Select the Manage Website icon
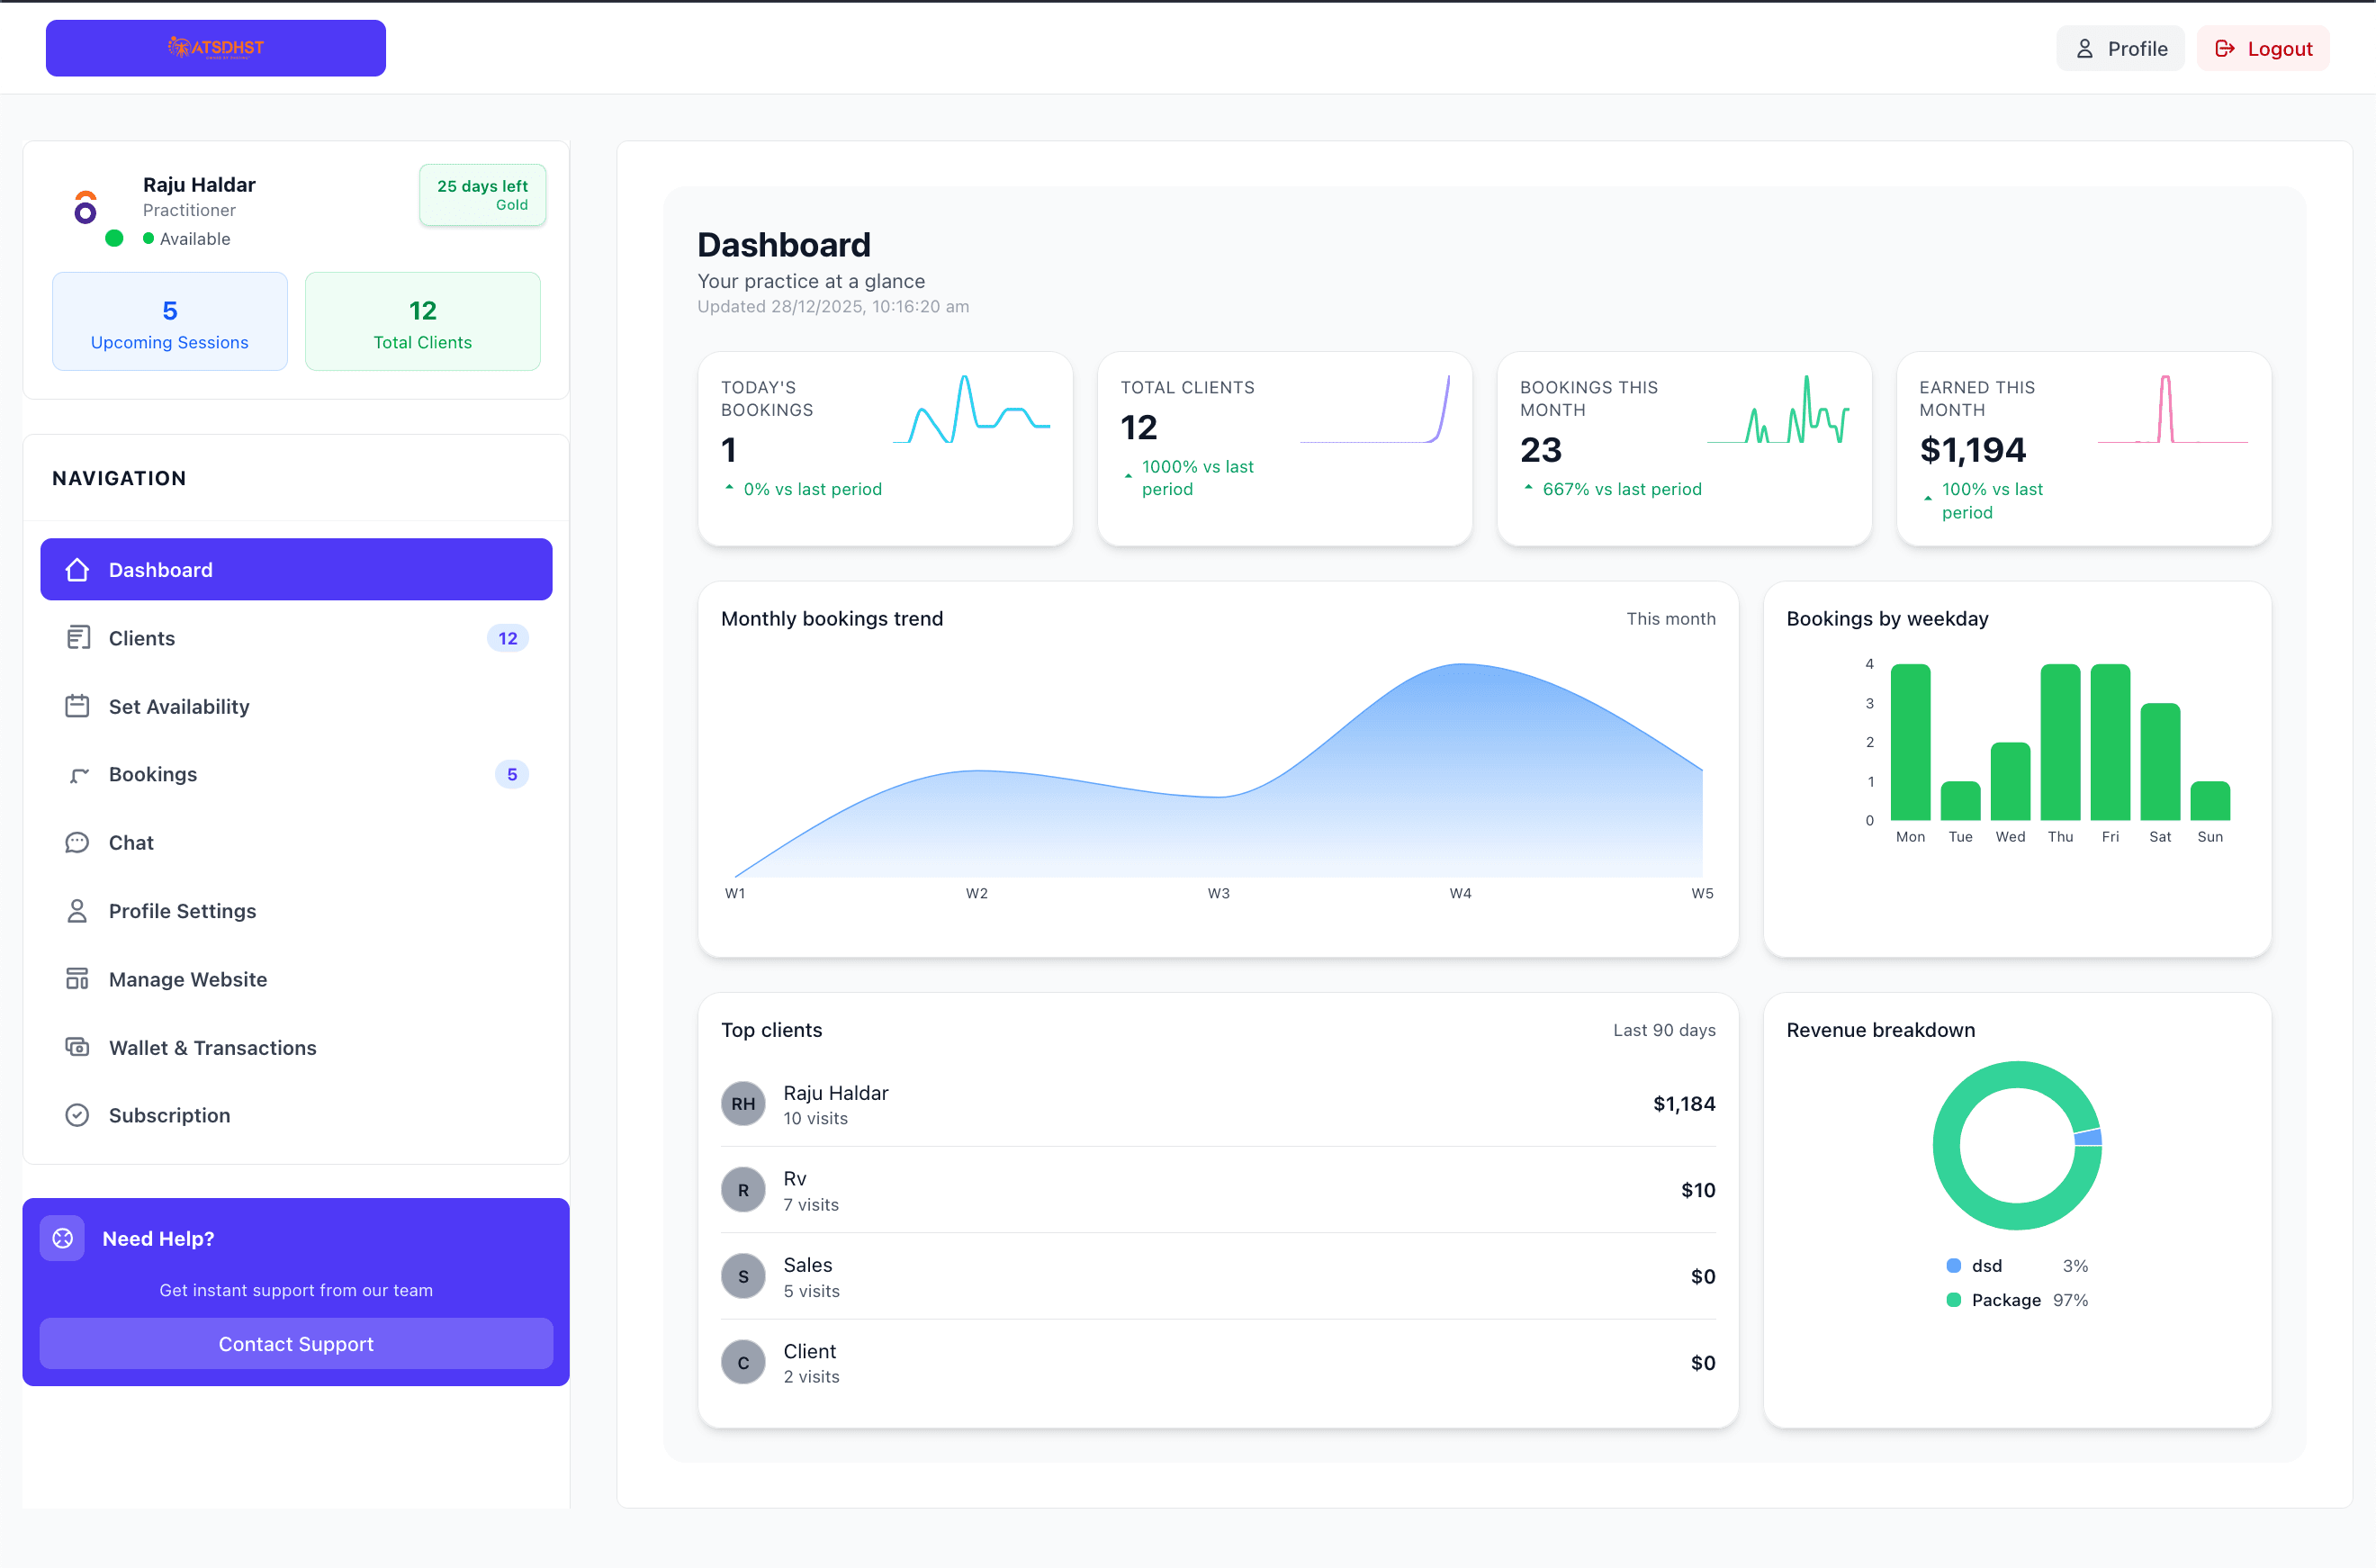 [79, 978]
